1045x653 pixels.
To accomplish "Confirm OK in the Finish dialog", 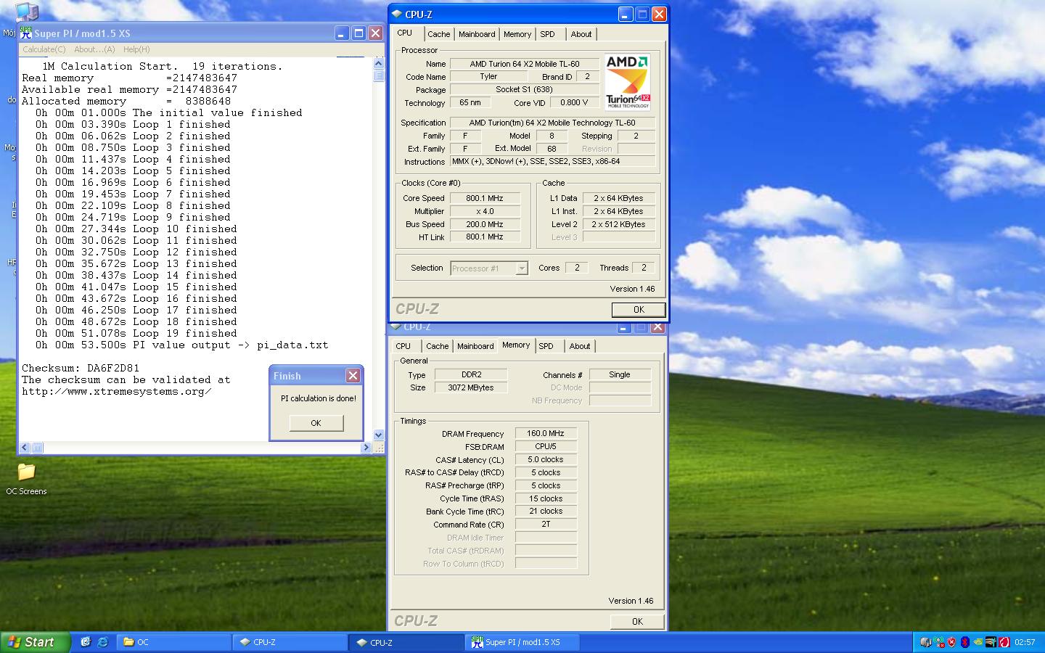I will pos(316,423).
